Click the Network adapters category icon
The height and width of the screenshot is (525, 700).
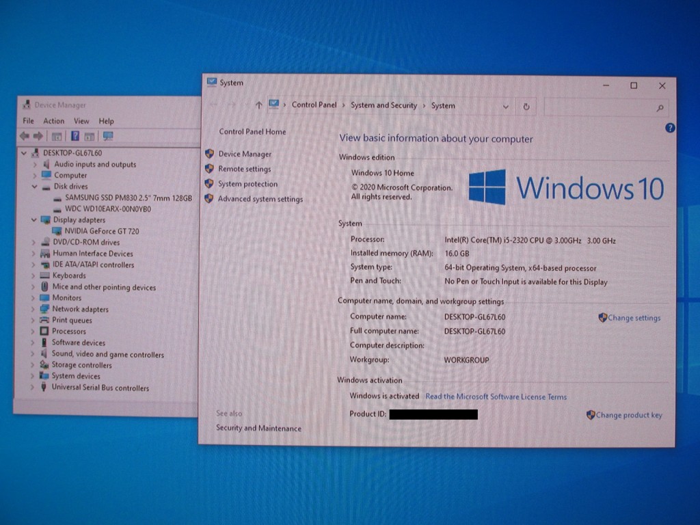pyautogui.click(x=44, y=308)
